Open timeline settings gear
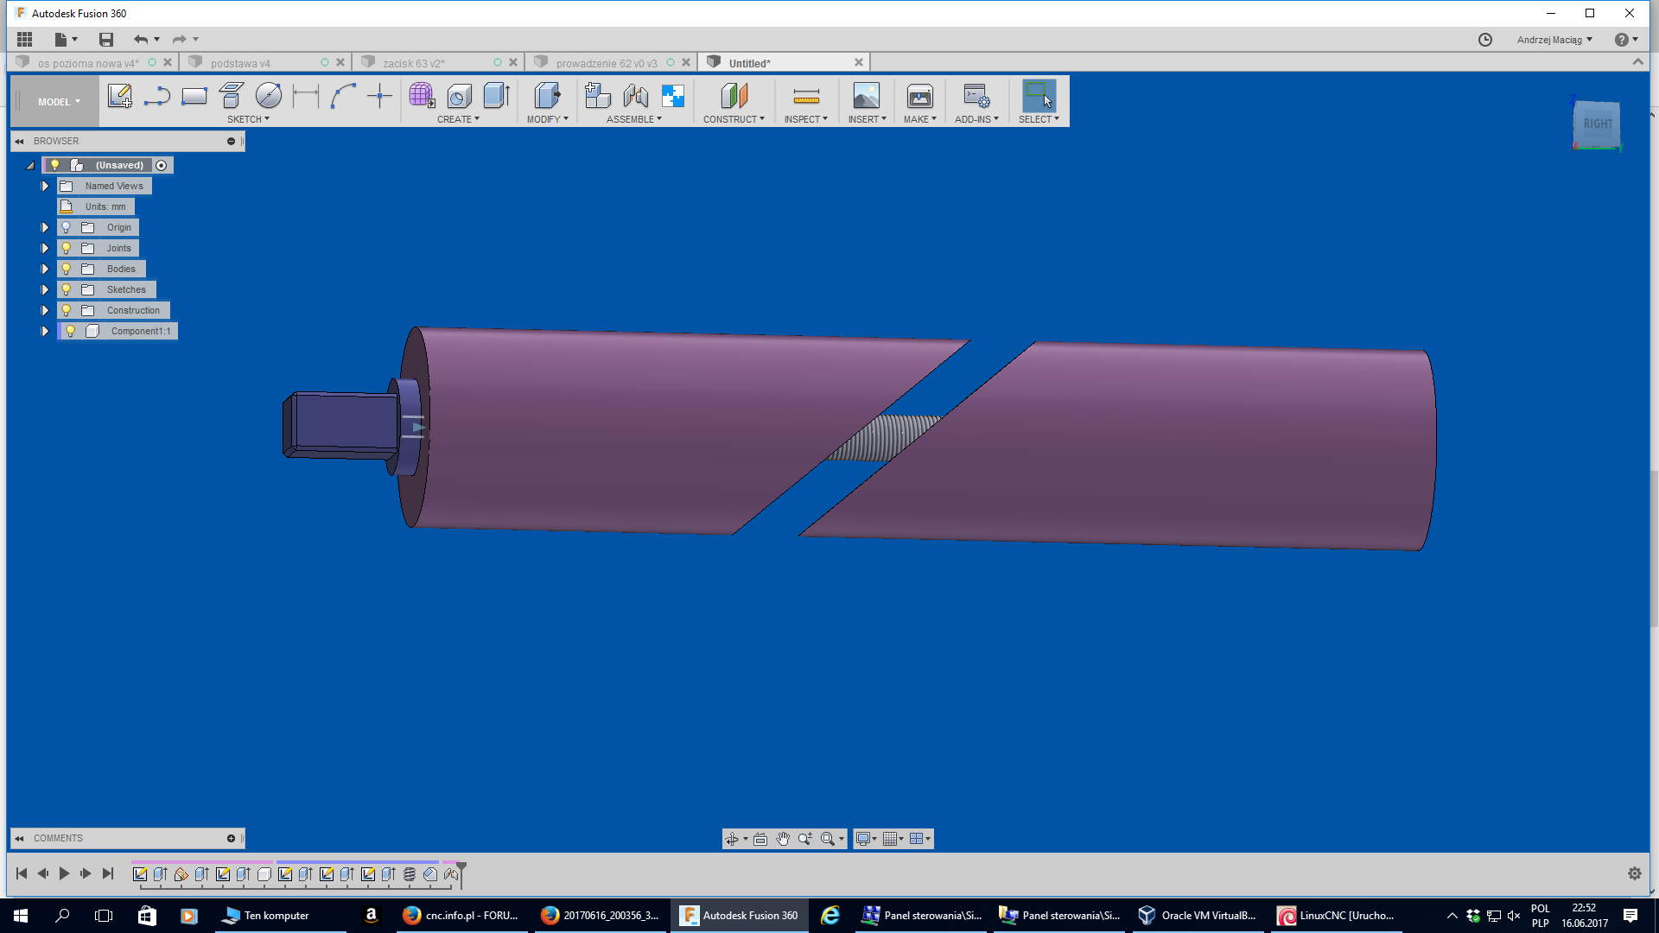The height and width of the screenshot is (933, 1659). pyautogui.click(x=1635, y=873)
